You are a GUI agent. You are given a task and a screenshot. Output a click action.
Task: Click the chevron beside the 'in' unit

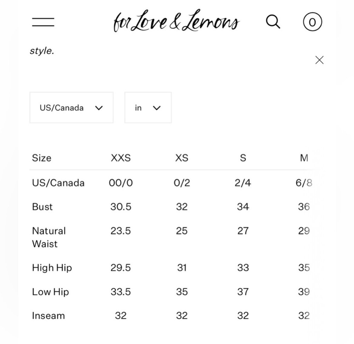pyautogui.click(x=157, y=108)
